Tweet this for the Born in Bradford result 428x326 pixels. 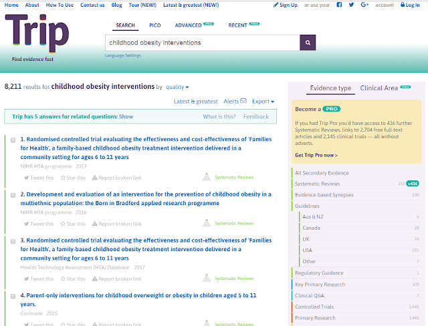(39, 224)
